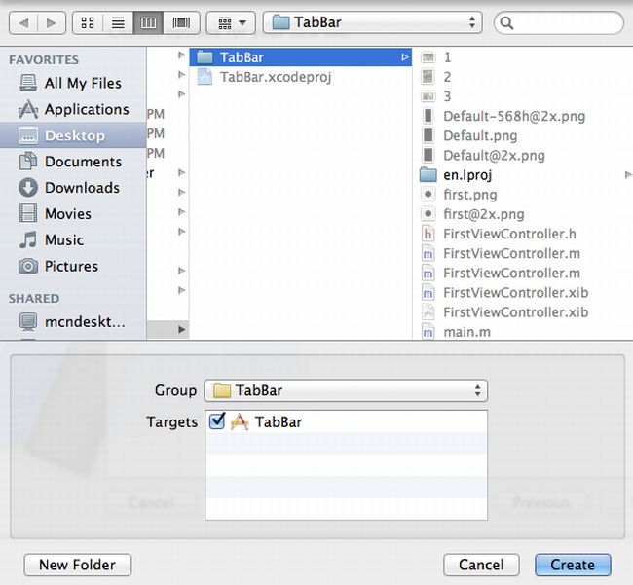Select Desktop in sidebar

[73, 135]
